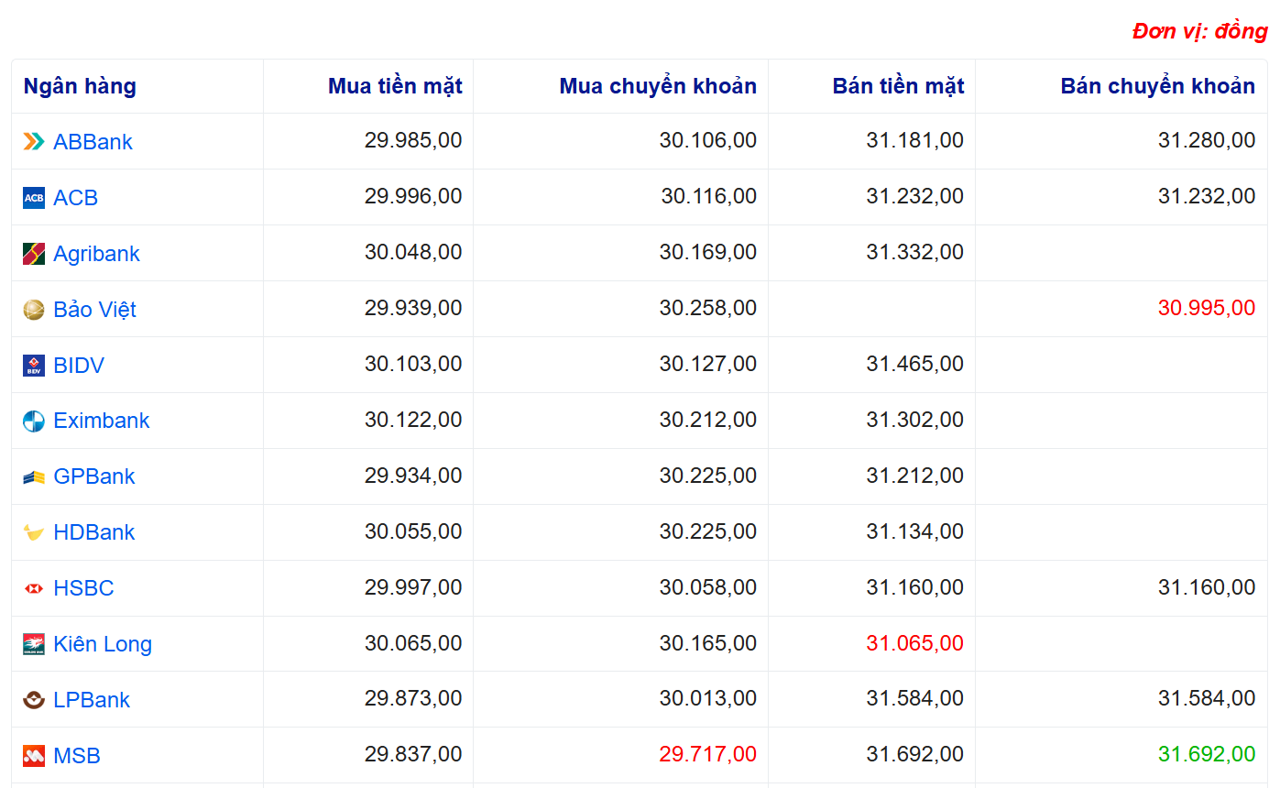Click the HSBC logo icon
This screenshot has height=788, width=1280.
[x=34, y=588]
